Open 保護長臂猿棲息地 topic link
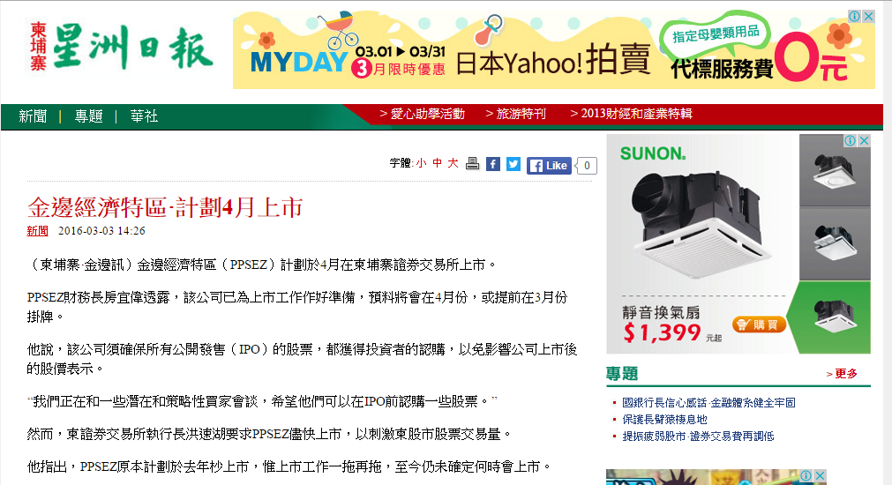Screen dimensions: 892x485 click(x=664, y=420)
